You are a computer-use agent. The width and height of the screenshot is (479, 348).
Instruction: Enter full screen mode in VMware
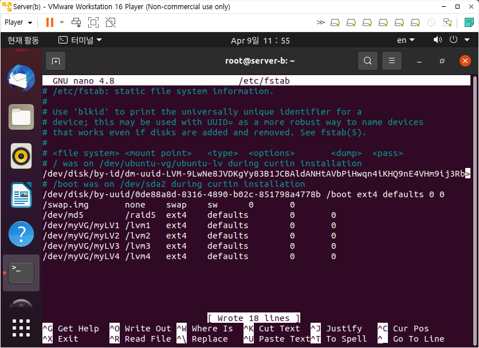93,22
